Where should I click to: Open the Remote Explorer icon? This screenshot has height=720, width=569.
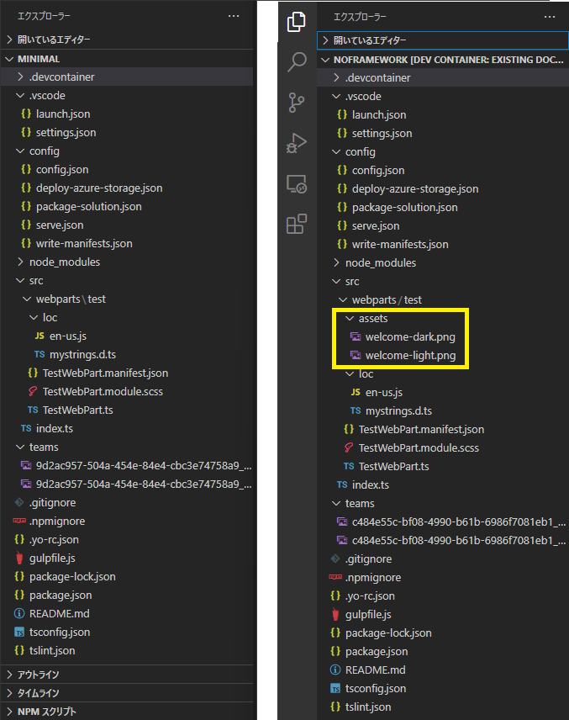297,183
